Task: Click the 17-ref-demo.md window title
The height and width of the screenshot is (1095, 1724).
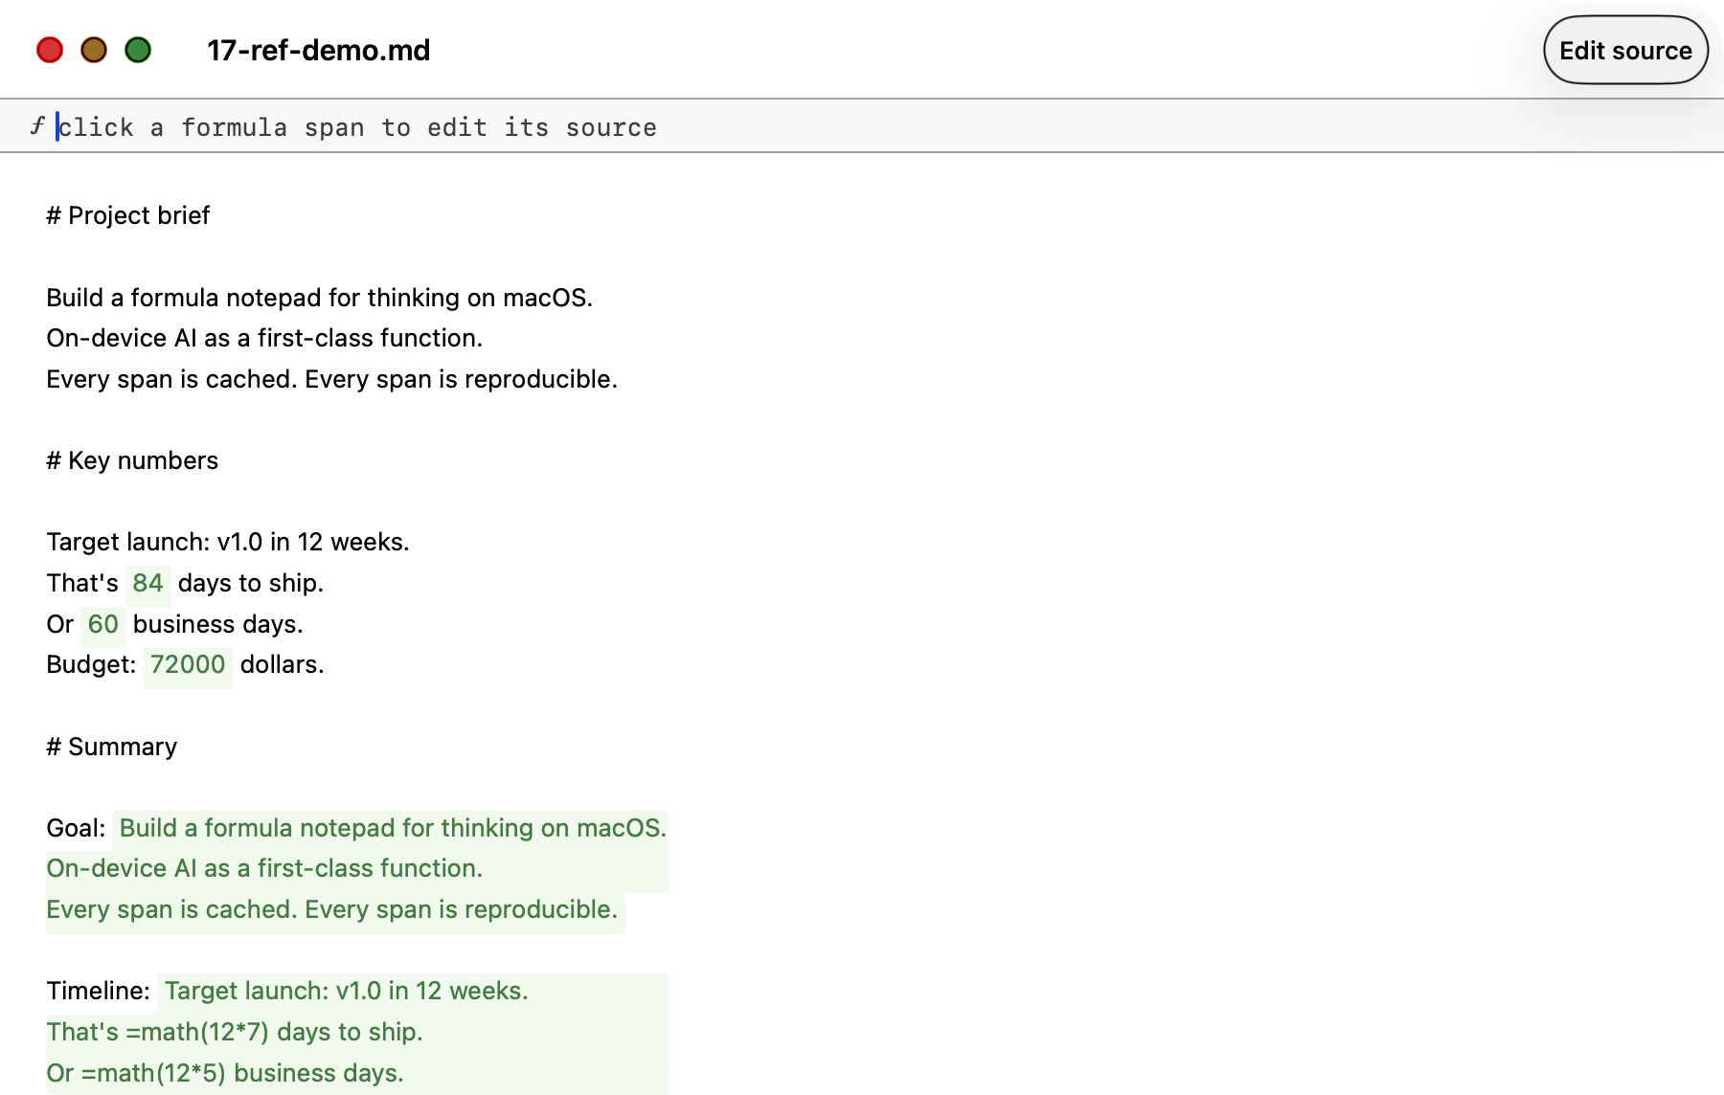Action: pos(318,51)
